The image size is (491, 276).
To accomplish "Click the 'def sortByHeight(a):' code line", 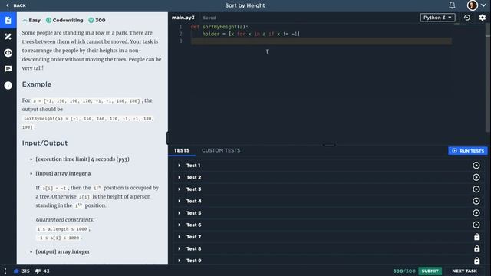I will (219, 27).
